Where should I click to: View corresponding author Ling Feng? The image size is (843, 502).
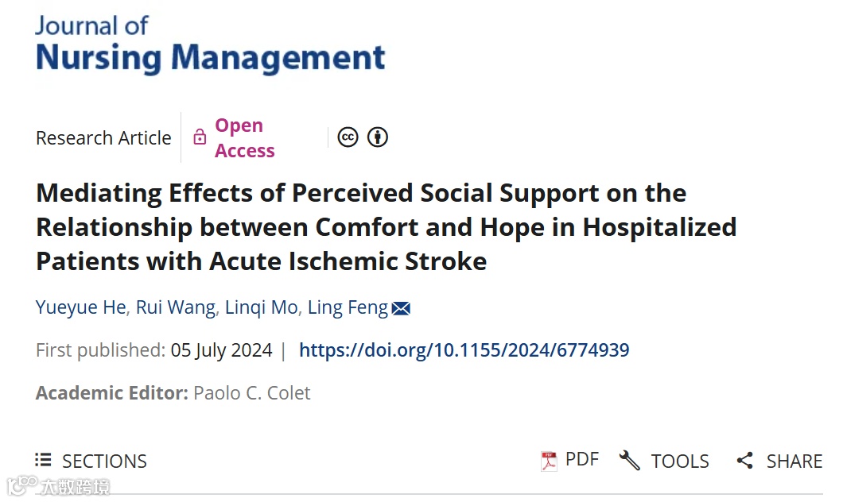tap(348, 307)
